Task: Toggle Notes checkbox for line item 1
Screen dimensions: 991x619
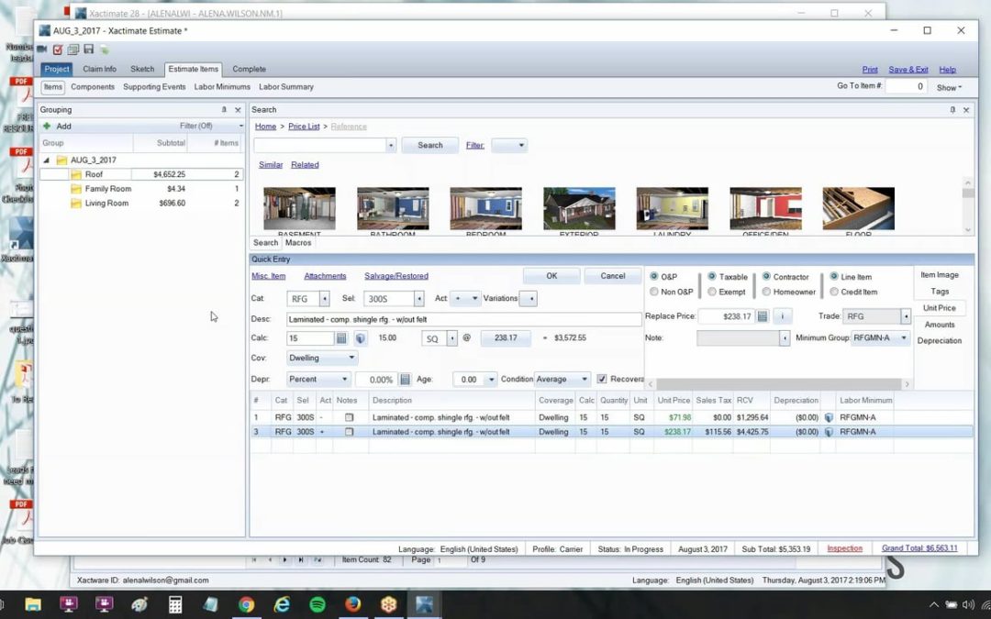Action: point(349,417)
